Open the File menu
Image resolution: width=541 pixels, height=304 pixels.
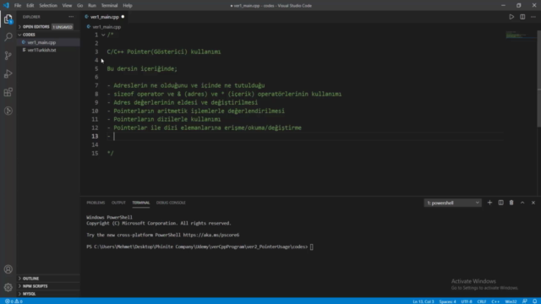[18, 6]
